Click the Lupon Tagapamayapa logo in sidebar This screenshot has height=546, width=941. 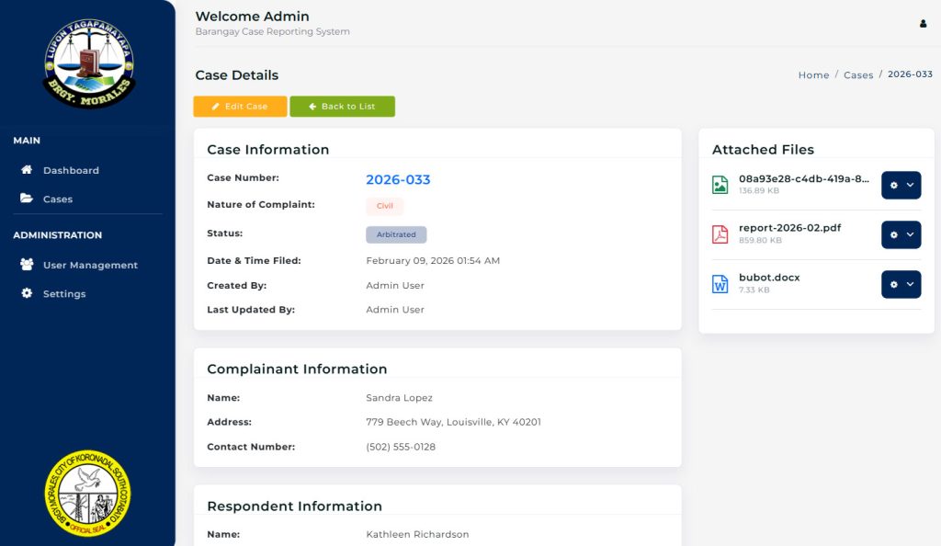click(x=88, y=62)
